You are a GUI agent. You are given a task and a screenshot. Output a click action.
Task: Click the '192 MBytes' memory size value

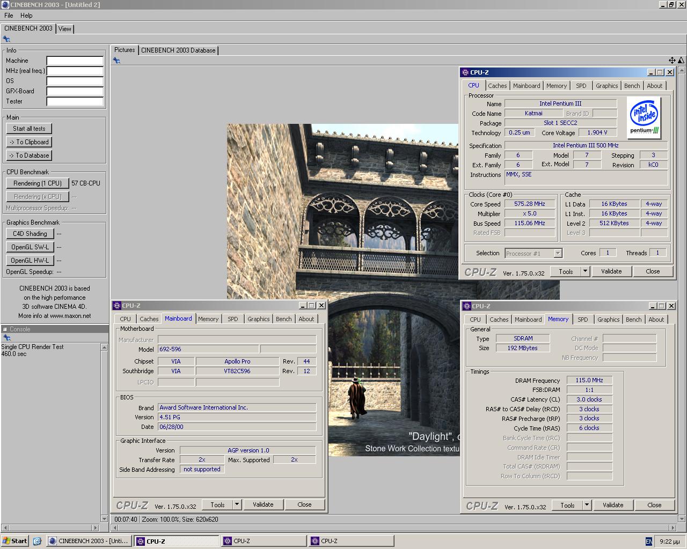tap(523, 348)
